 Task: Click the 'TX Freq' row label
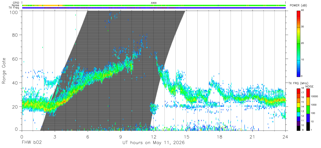pyautogui.click(x=14, y=8)
